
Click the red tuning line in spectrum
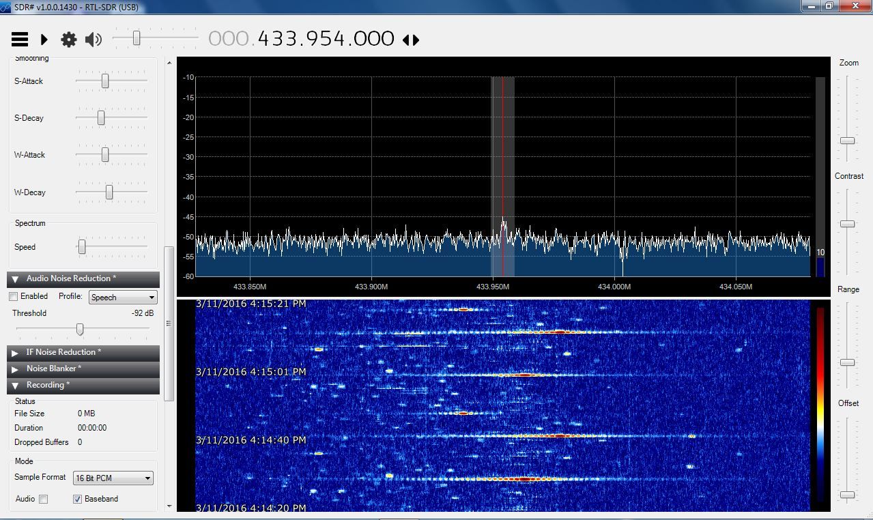click(x=503, y=176)
